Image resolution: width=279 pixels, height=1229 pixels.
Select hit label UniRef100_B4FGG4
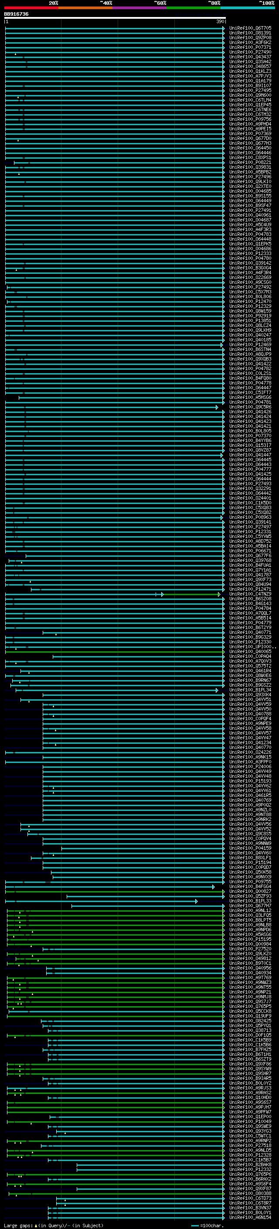point(250,886)
